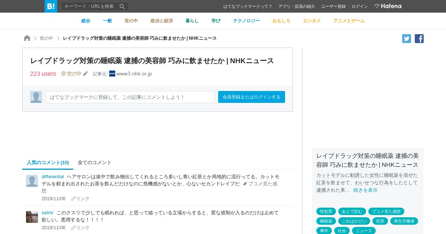Open the main article title link

(x=152, y=61)
